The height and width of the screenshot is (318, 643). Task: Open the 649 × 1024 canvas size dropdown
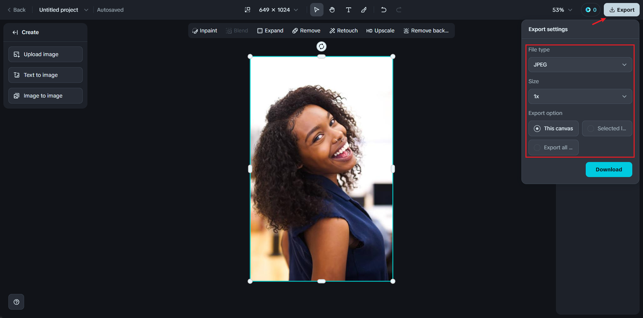pos(278,10)
